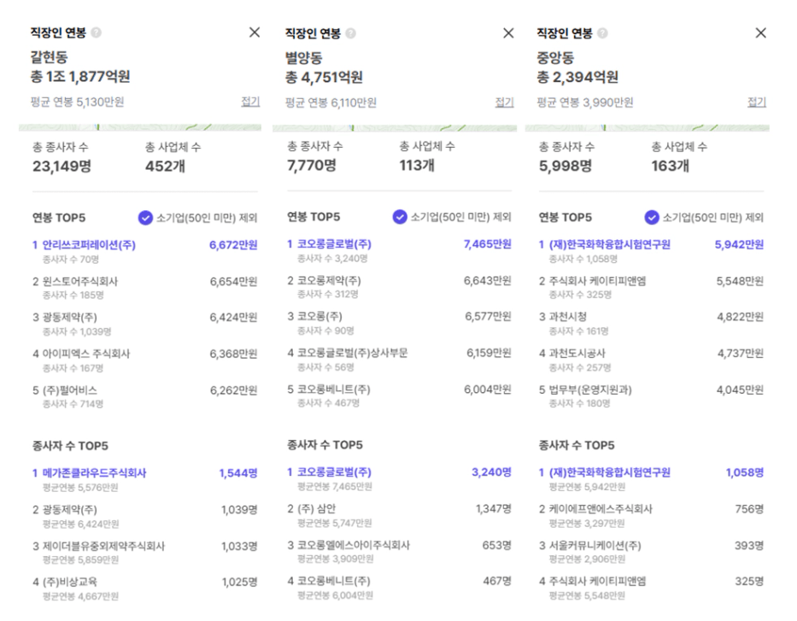Viewport: 797px width, 621px height.
Task: Select (주)펄어비스 row
Action: pyautogui.click(x=145, y=397)
